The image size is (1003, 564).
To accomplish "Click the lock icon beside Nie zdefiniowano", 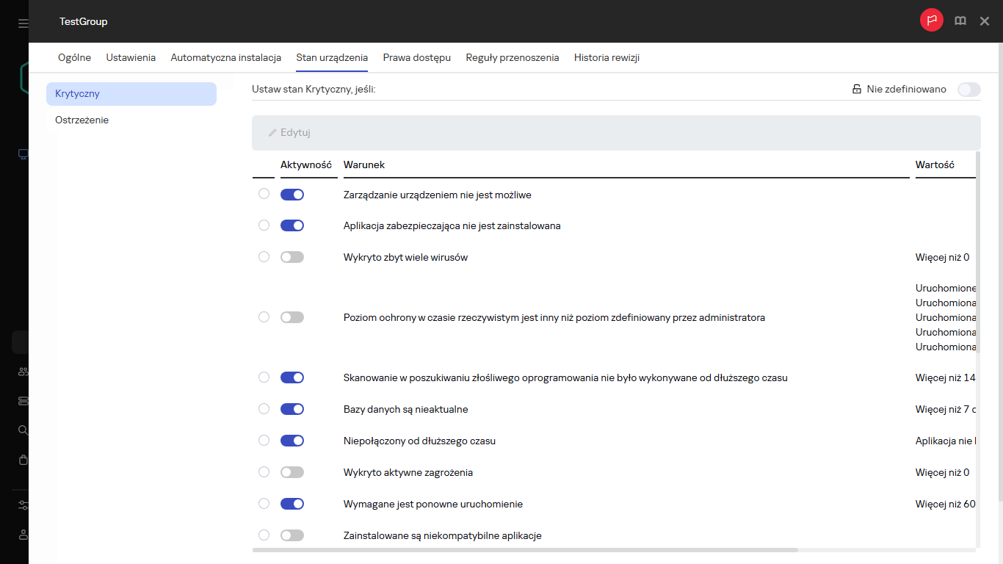I will tap(856, 90).
